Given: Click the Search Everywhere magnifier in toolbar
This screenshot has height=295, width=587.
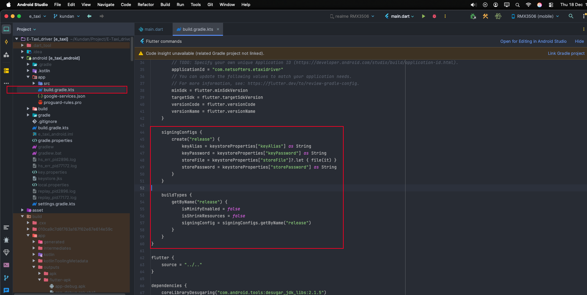Looking at the screenshot, I should [x=571, y=16].
